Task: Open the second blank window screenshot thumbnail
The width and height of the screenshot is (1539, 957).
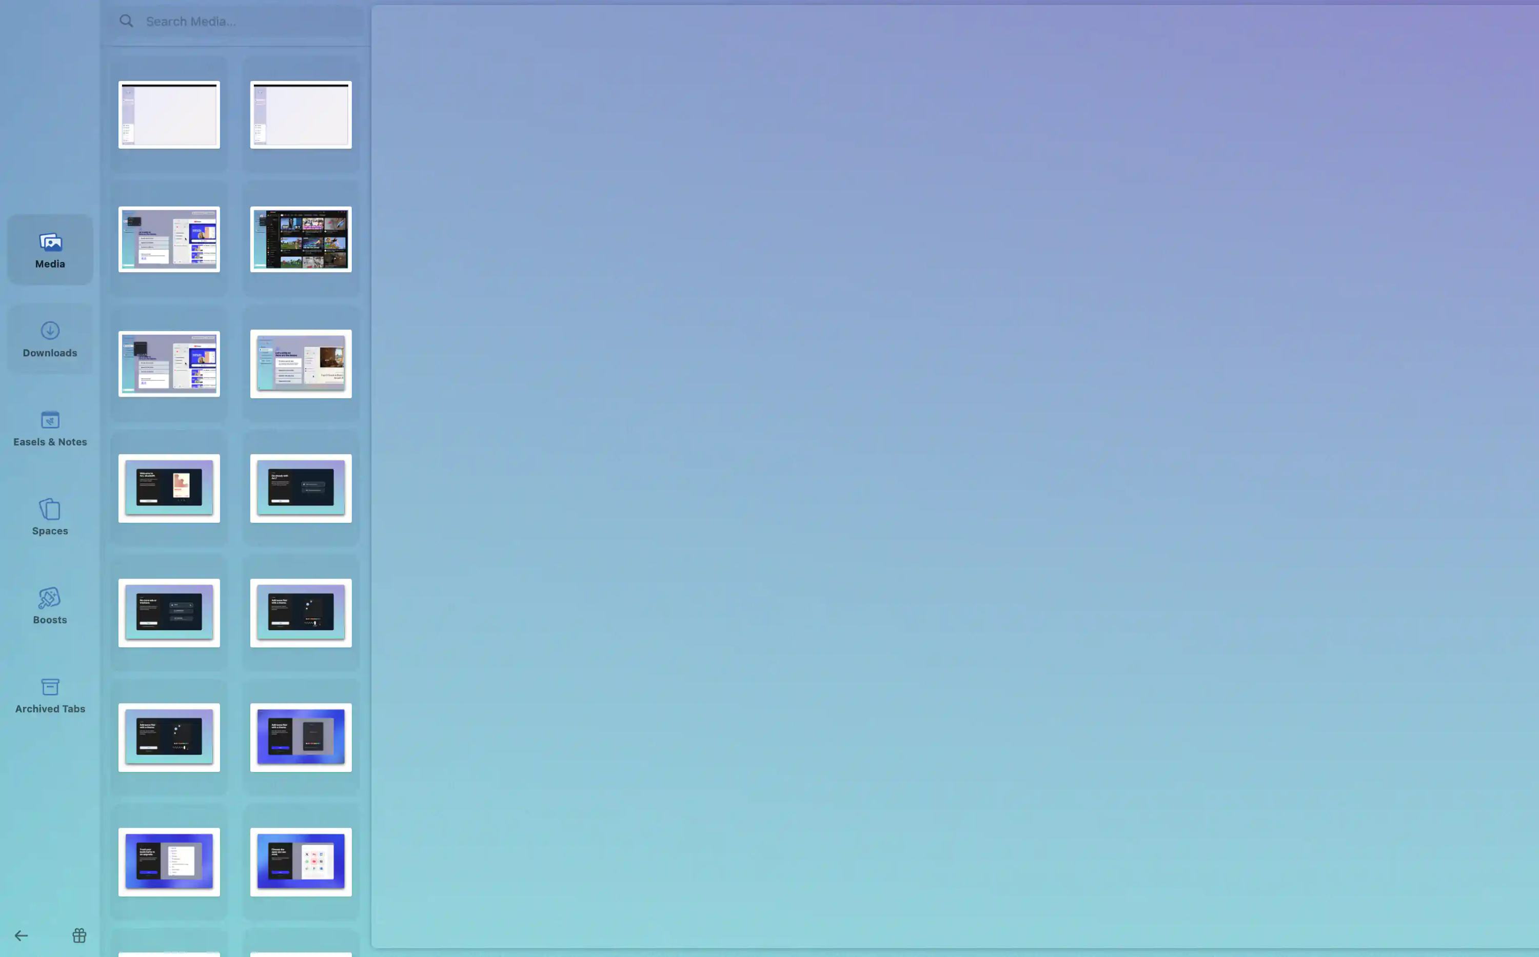Action: pyautogui.click(x=301, y=115)
